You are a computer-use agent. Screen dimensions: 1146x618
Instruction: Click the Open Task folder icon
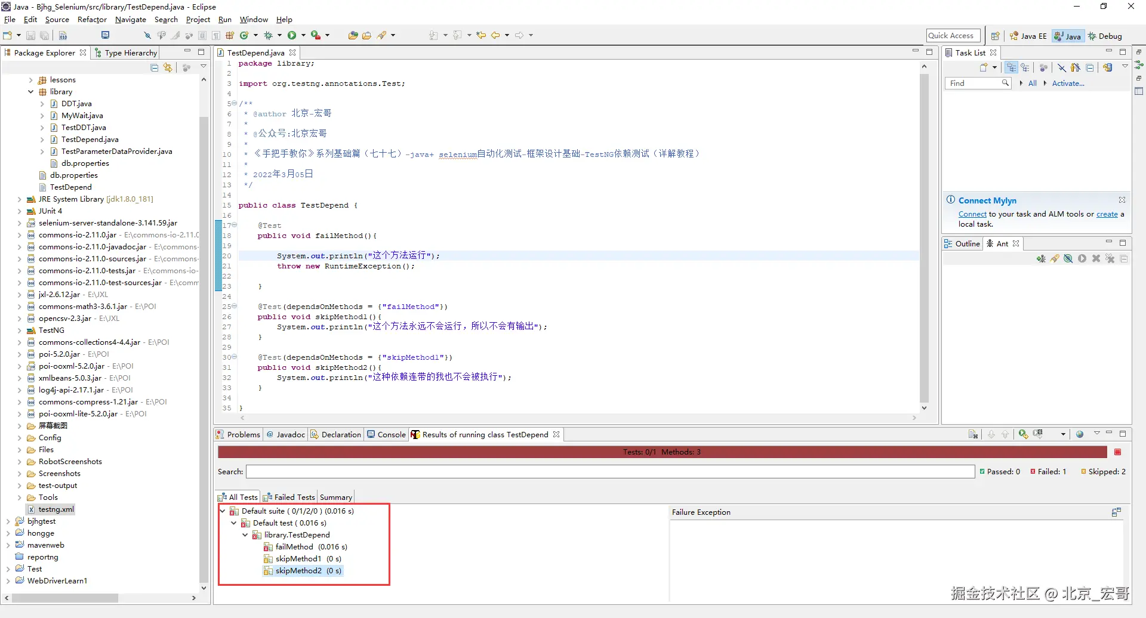coord(366,36)
